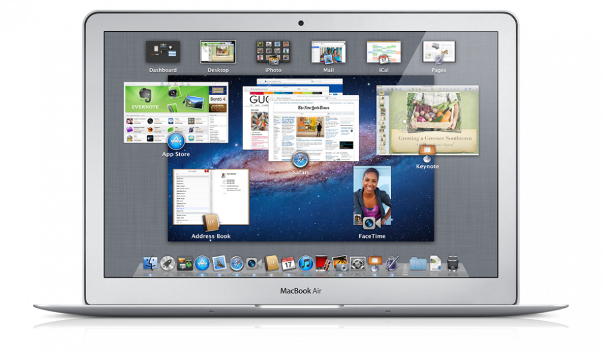Viewport: 603px width, 353px height.
Task: Select the FaceTime video call window
Action: coord(372,195)
